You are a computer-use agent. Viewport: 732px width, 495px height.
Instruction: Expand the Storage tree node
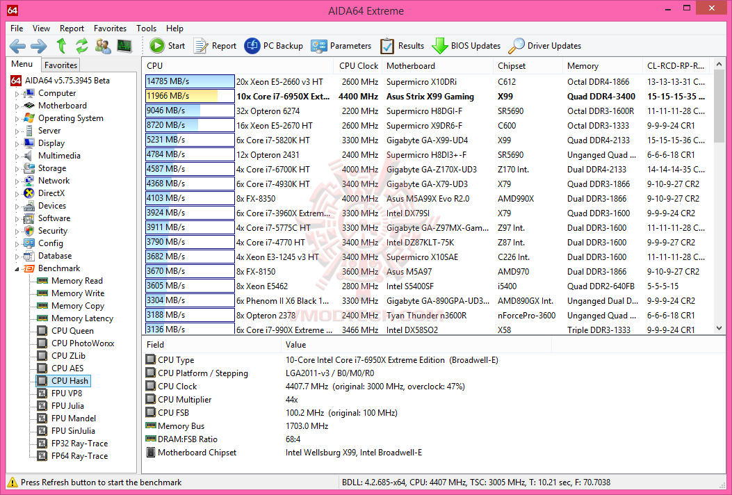pyautogui.click(x=17, y=168)
